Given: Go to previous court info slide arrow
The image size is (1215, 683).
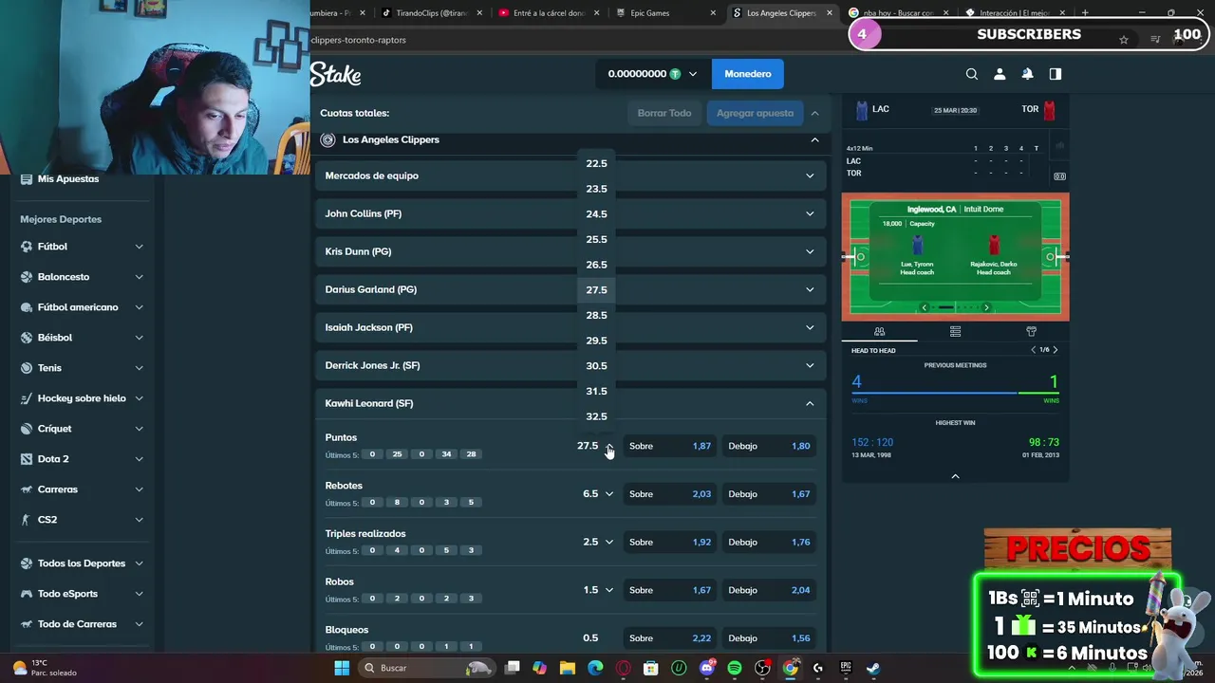Looking at the screenshot, I should [924, 307].
